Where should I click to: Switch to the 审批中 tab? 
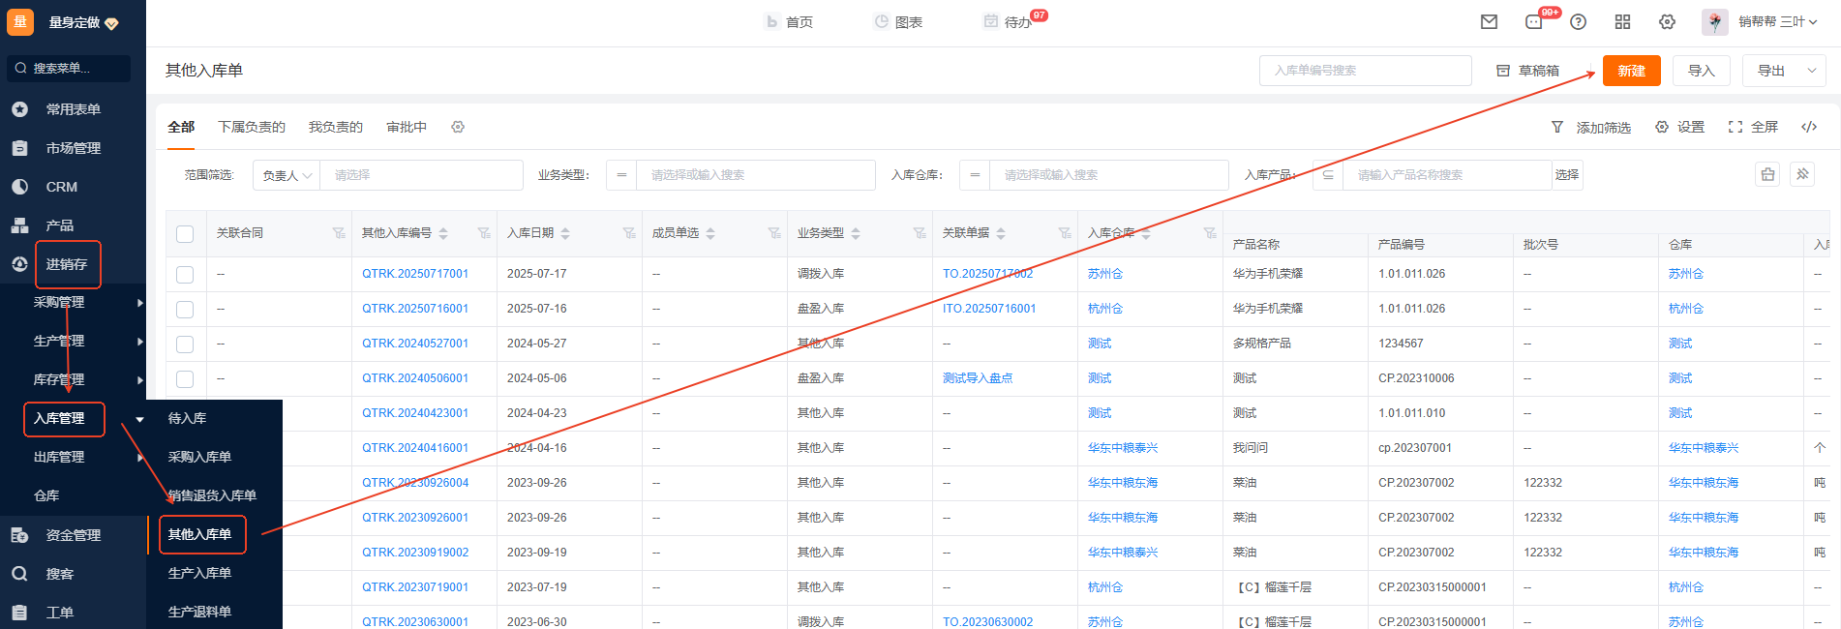point(407,127)
